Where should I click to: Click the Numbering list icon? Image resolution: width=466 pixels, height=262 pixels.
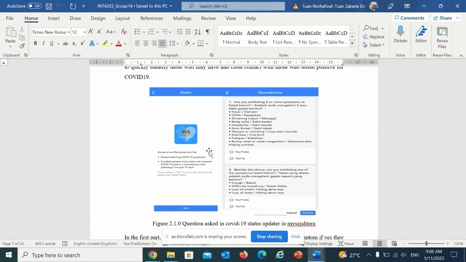[151, 32]
